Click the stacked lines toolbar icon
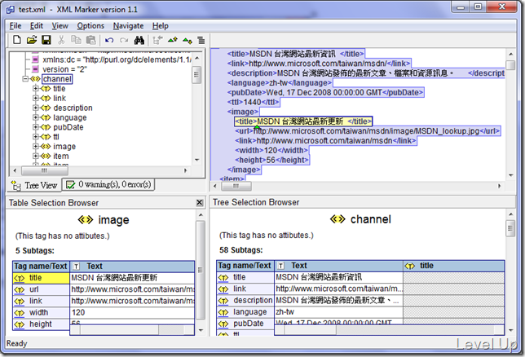This screenshot has width=525, height=357. [201, 41]
